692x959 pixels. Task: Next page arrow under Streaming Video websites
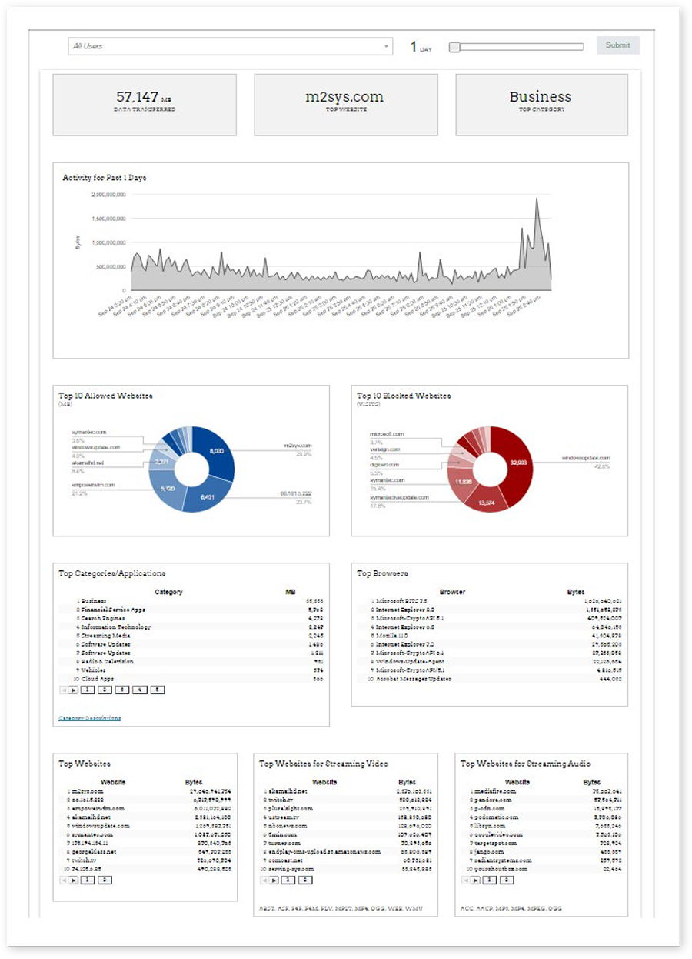274,879
